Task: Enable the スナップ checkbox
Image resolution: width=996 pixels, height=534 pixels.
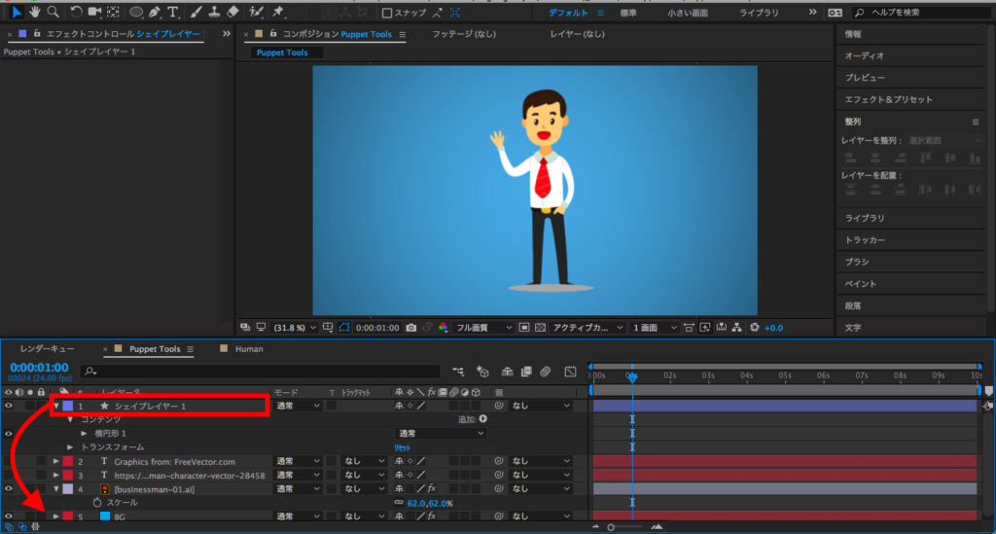Action: coord(387,13)
